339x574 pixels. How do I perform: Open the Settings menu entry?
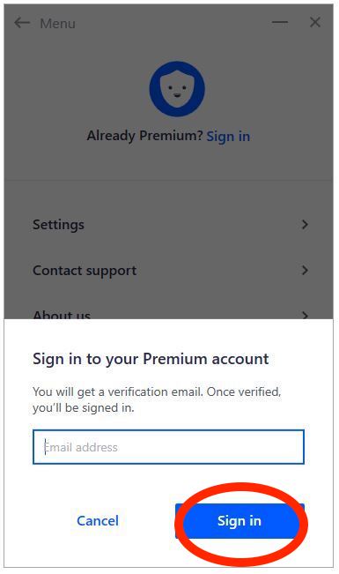pyautogui.click(x=168, y=225)
